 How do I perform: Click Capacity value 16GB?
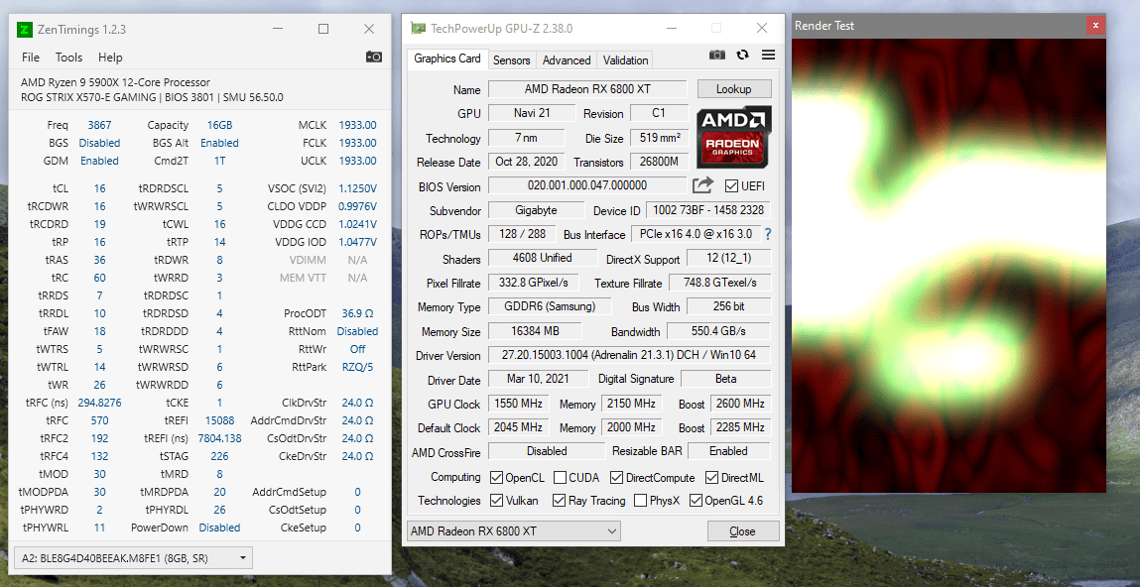pos(219,125)
